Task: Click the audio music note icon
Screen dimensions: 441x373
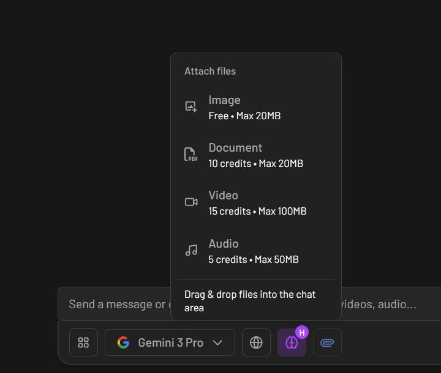Action: tap(191, 250)
